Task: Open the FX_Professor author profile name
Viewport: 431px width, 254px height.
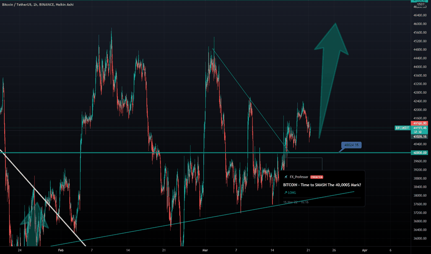Action: click(x=299, y=177)
